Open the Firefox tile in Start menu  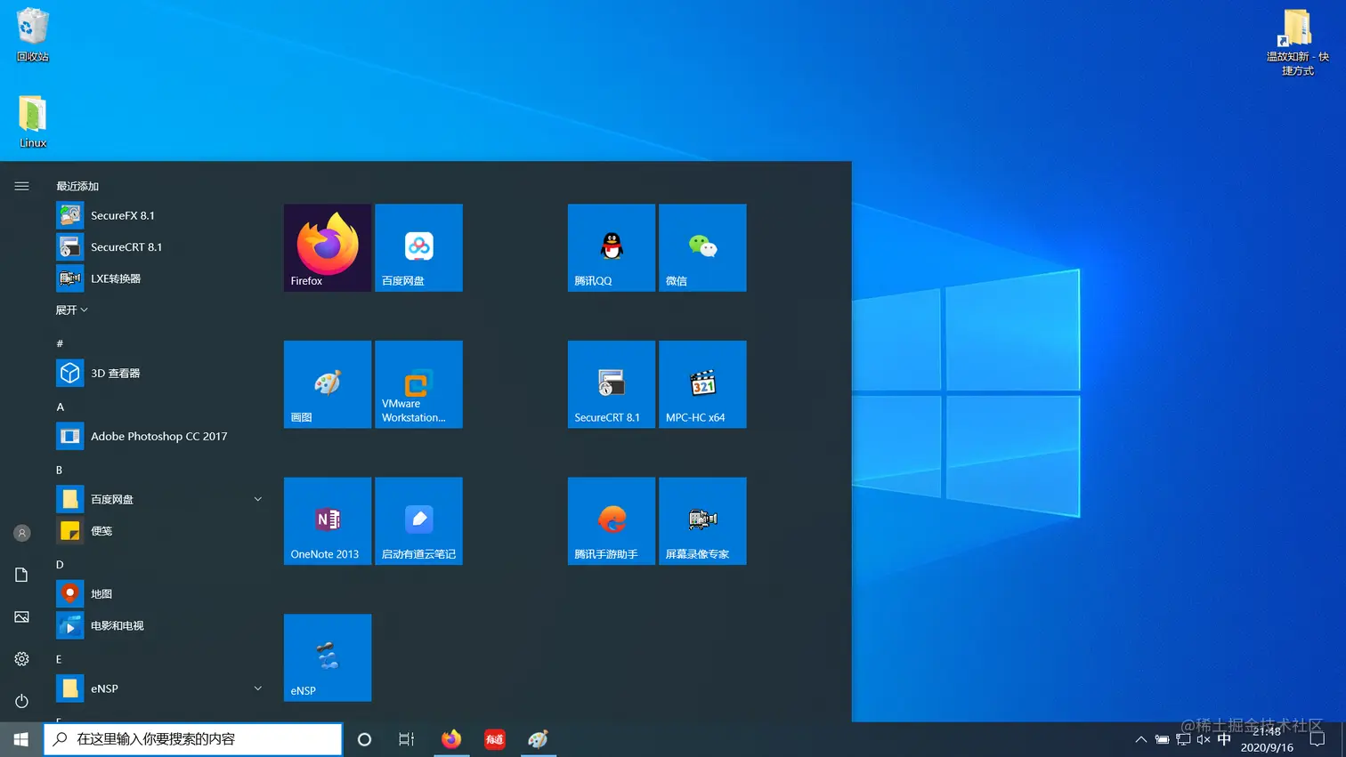point(328,247)
